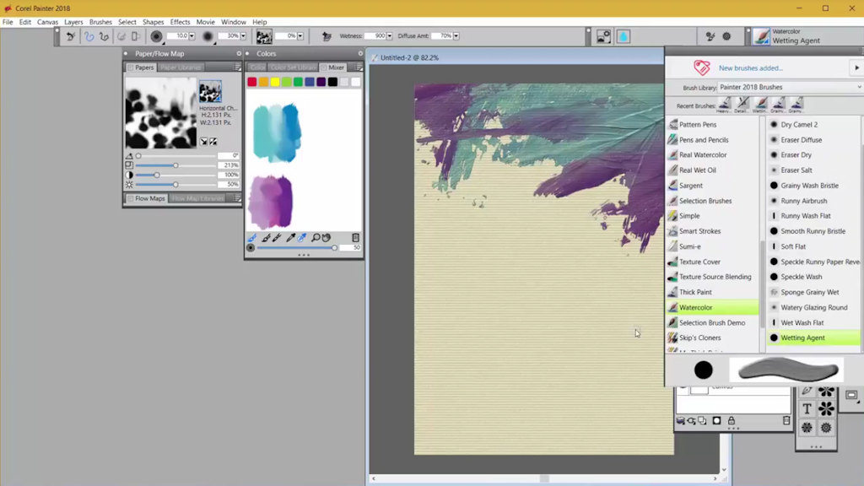Enable the Flow Maps checkbox in the Paper panel
The width and height of the screenshot is (864, 486).
pos(131,198)
